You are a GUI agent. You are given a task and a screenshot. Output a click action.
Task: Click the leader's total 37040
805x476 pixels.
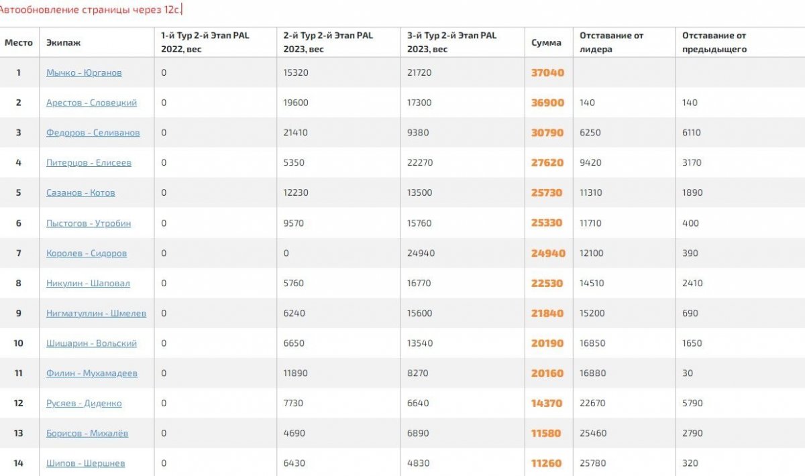(x=547, y=73)
